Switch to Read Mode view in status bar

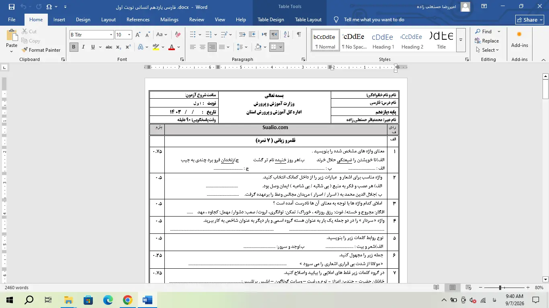pos(436,288)
